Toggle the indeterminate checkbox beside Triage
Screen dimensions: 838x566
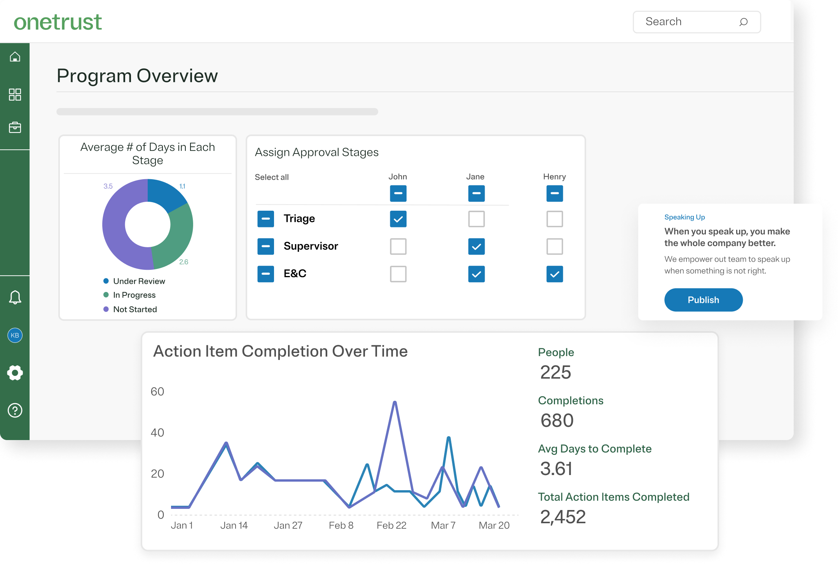(266, 219)
